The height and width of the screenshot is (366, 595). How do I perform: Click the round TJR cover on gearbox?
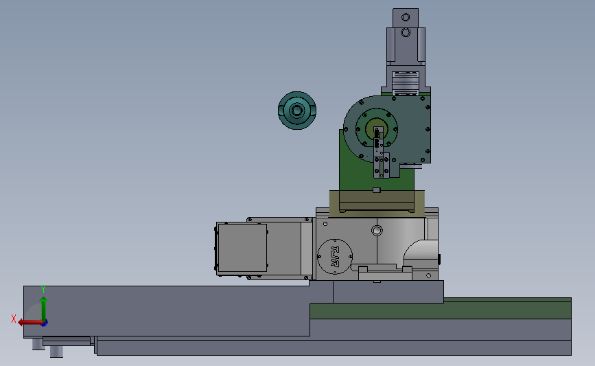pyautogui.click(x=335, y=257)
